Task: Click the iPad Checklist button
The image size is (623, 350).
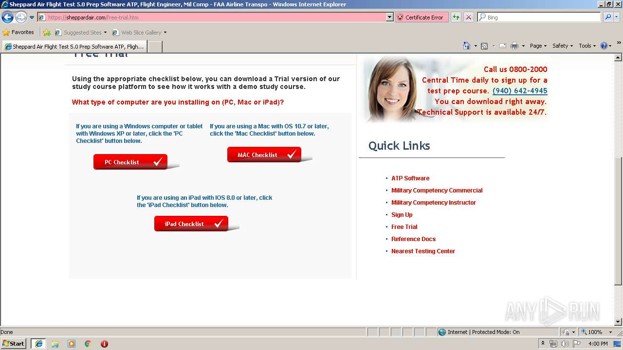Action: coord(191,224)
